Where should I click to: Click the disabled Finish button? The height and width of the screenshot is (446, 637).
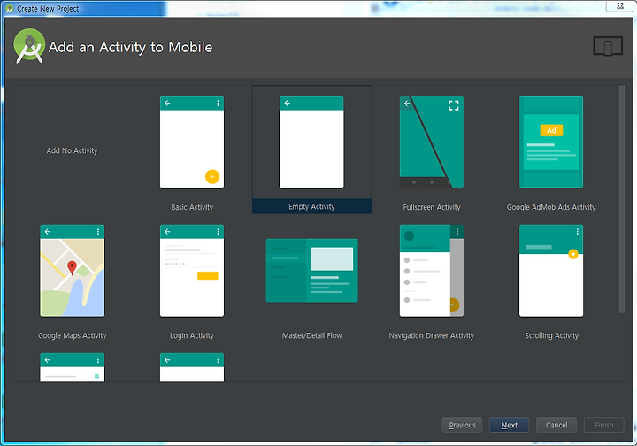(603, 425)
